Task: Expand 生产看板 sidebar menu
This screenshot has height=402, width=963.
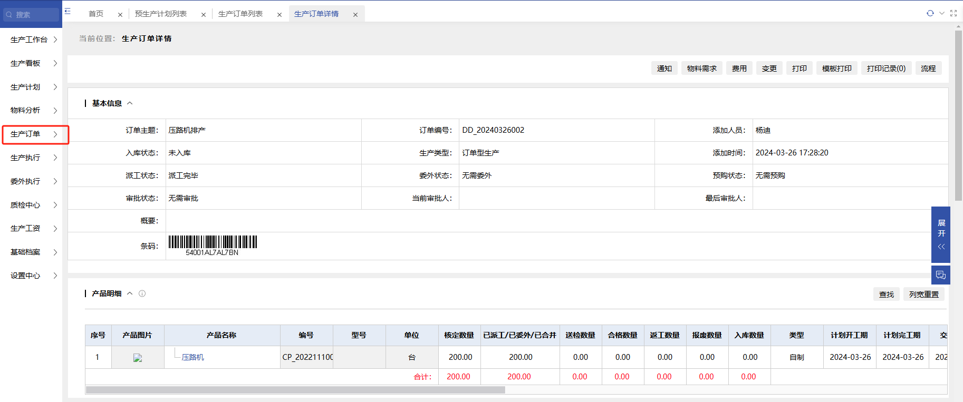Action: tap(31, 63)
